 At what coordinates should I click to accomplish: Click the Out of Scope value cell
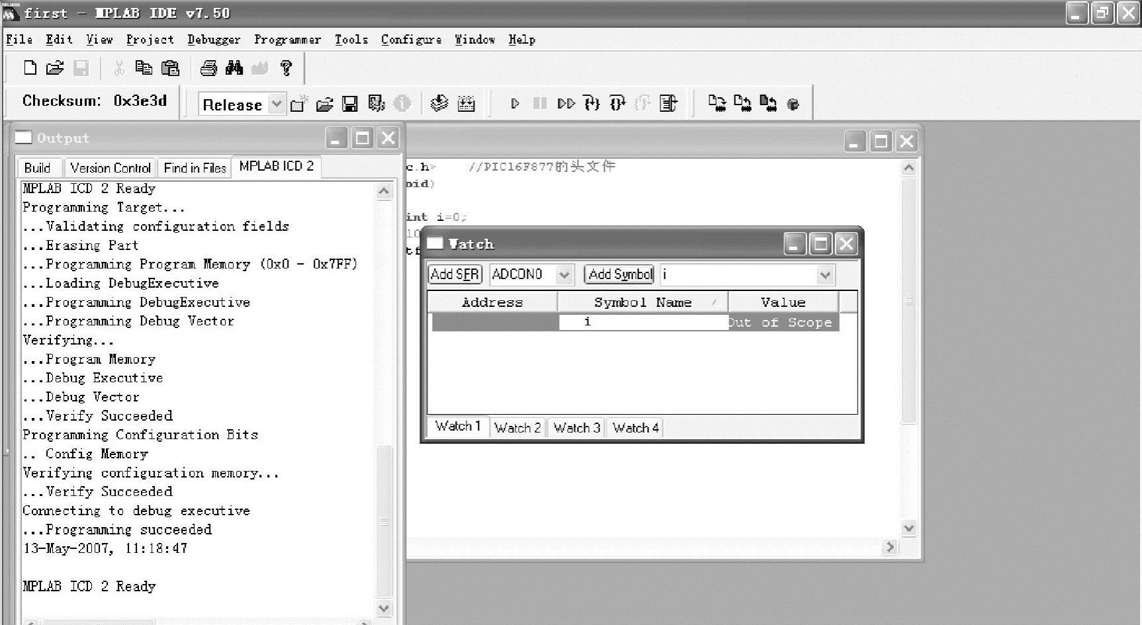[x=783, y=323]
